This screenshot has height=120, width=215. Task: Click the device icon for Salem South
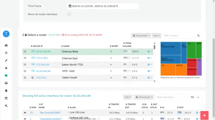[32, 78]
